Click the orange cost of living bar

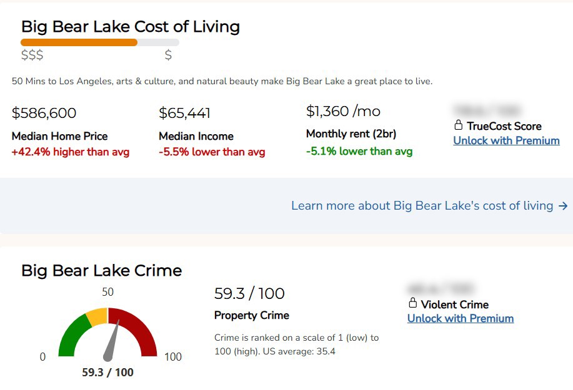pyautogui.click(x=79, y=42)
